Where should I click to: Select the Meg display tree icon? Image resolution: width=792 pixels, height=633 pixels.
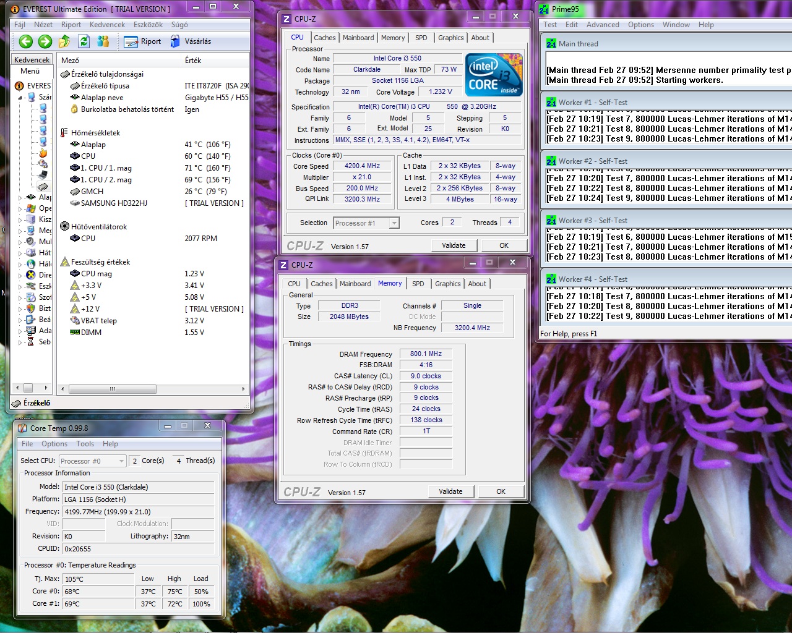click(31, 230)
